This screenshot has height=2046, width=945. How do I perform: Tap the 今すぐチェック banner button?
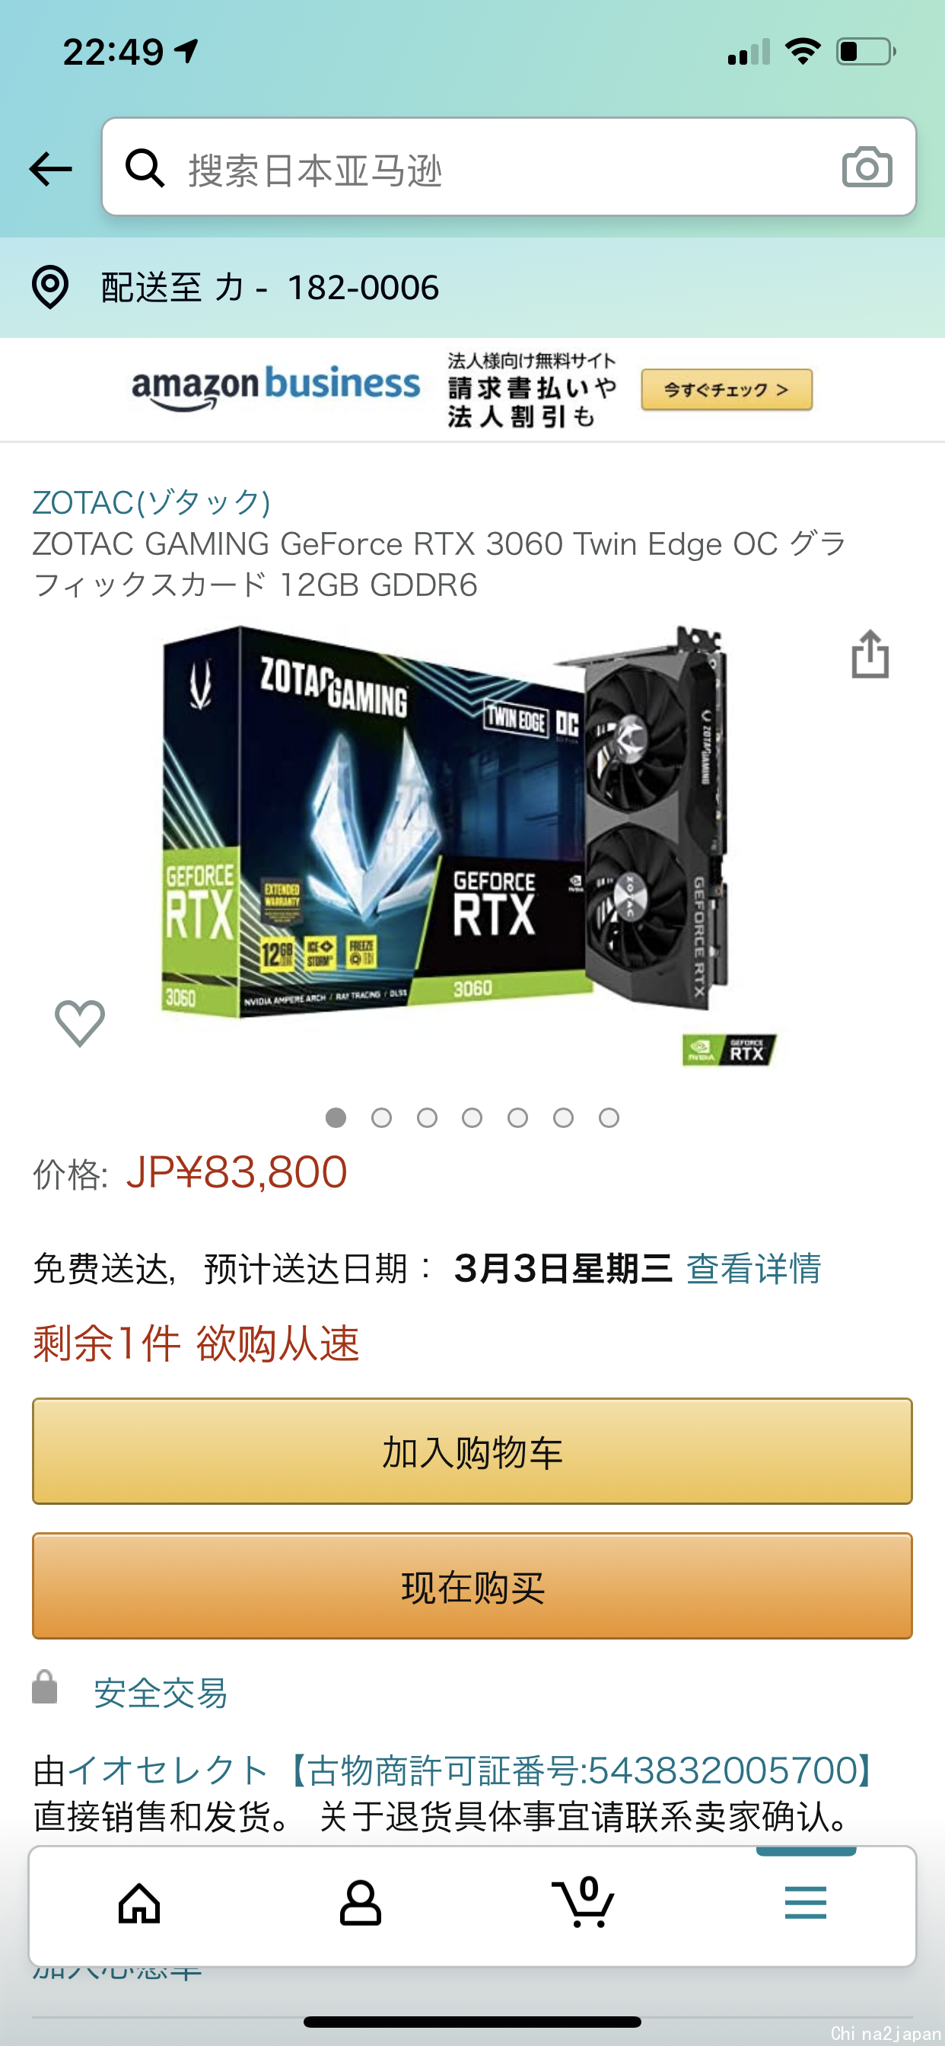pos(727,389)
